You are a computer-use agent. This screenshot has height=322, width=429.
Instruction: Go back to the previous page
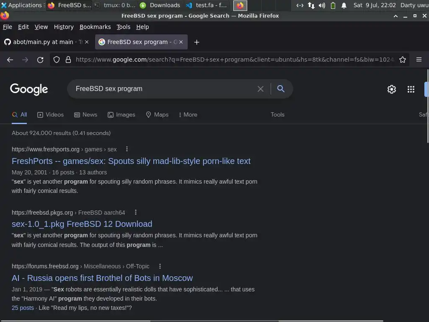[10, 60]
